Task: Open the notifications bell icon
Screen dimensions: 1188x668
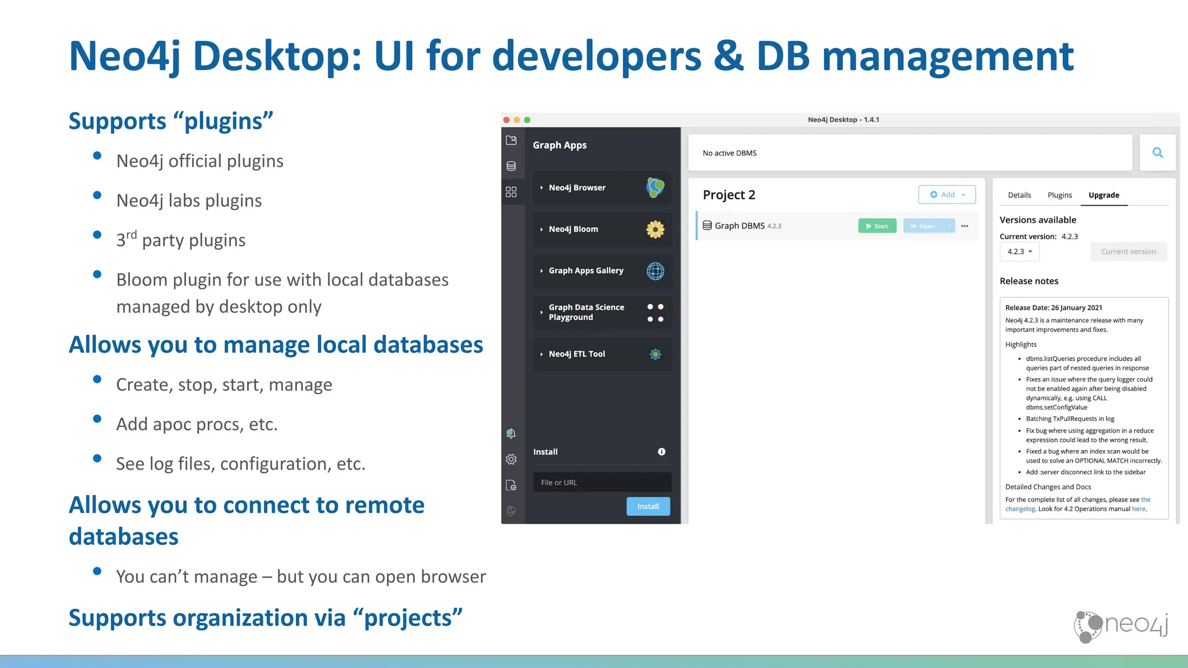Action: point(511,433)
